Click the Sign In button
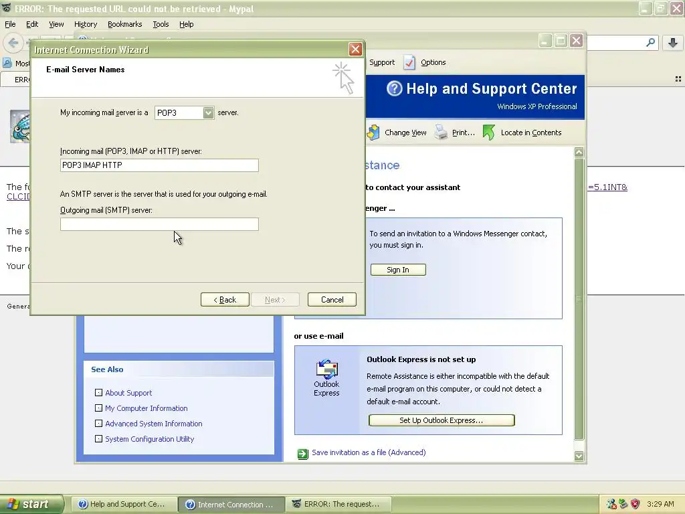The height and width of the screenshot is (514, 685). click(x=398, y=270)
